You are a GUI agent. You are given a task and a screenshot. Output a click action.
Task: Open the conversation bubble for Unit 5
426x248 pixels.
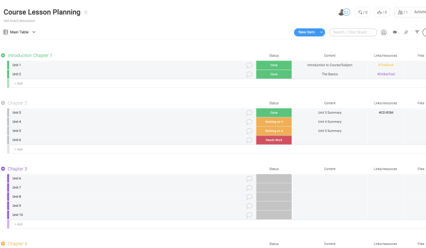point(249,131)
